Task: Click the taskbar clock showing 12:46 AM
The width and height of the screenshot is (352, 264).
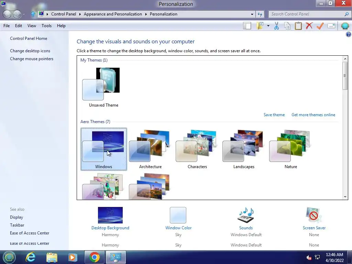Action: click(334, 257)
